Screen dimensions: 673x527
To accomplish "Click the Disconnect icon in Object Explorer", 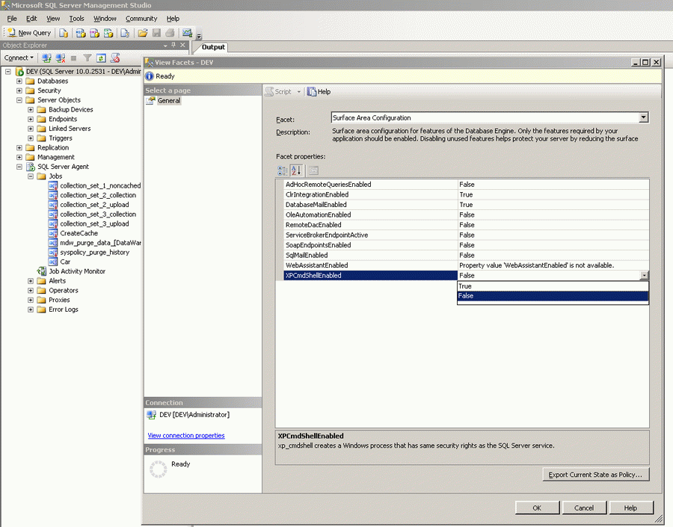I will [61, 58].
